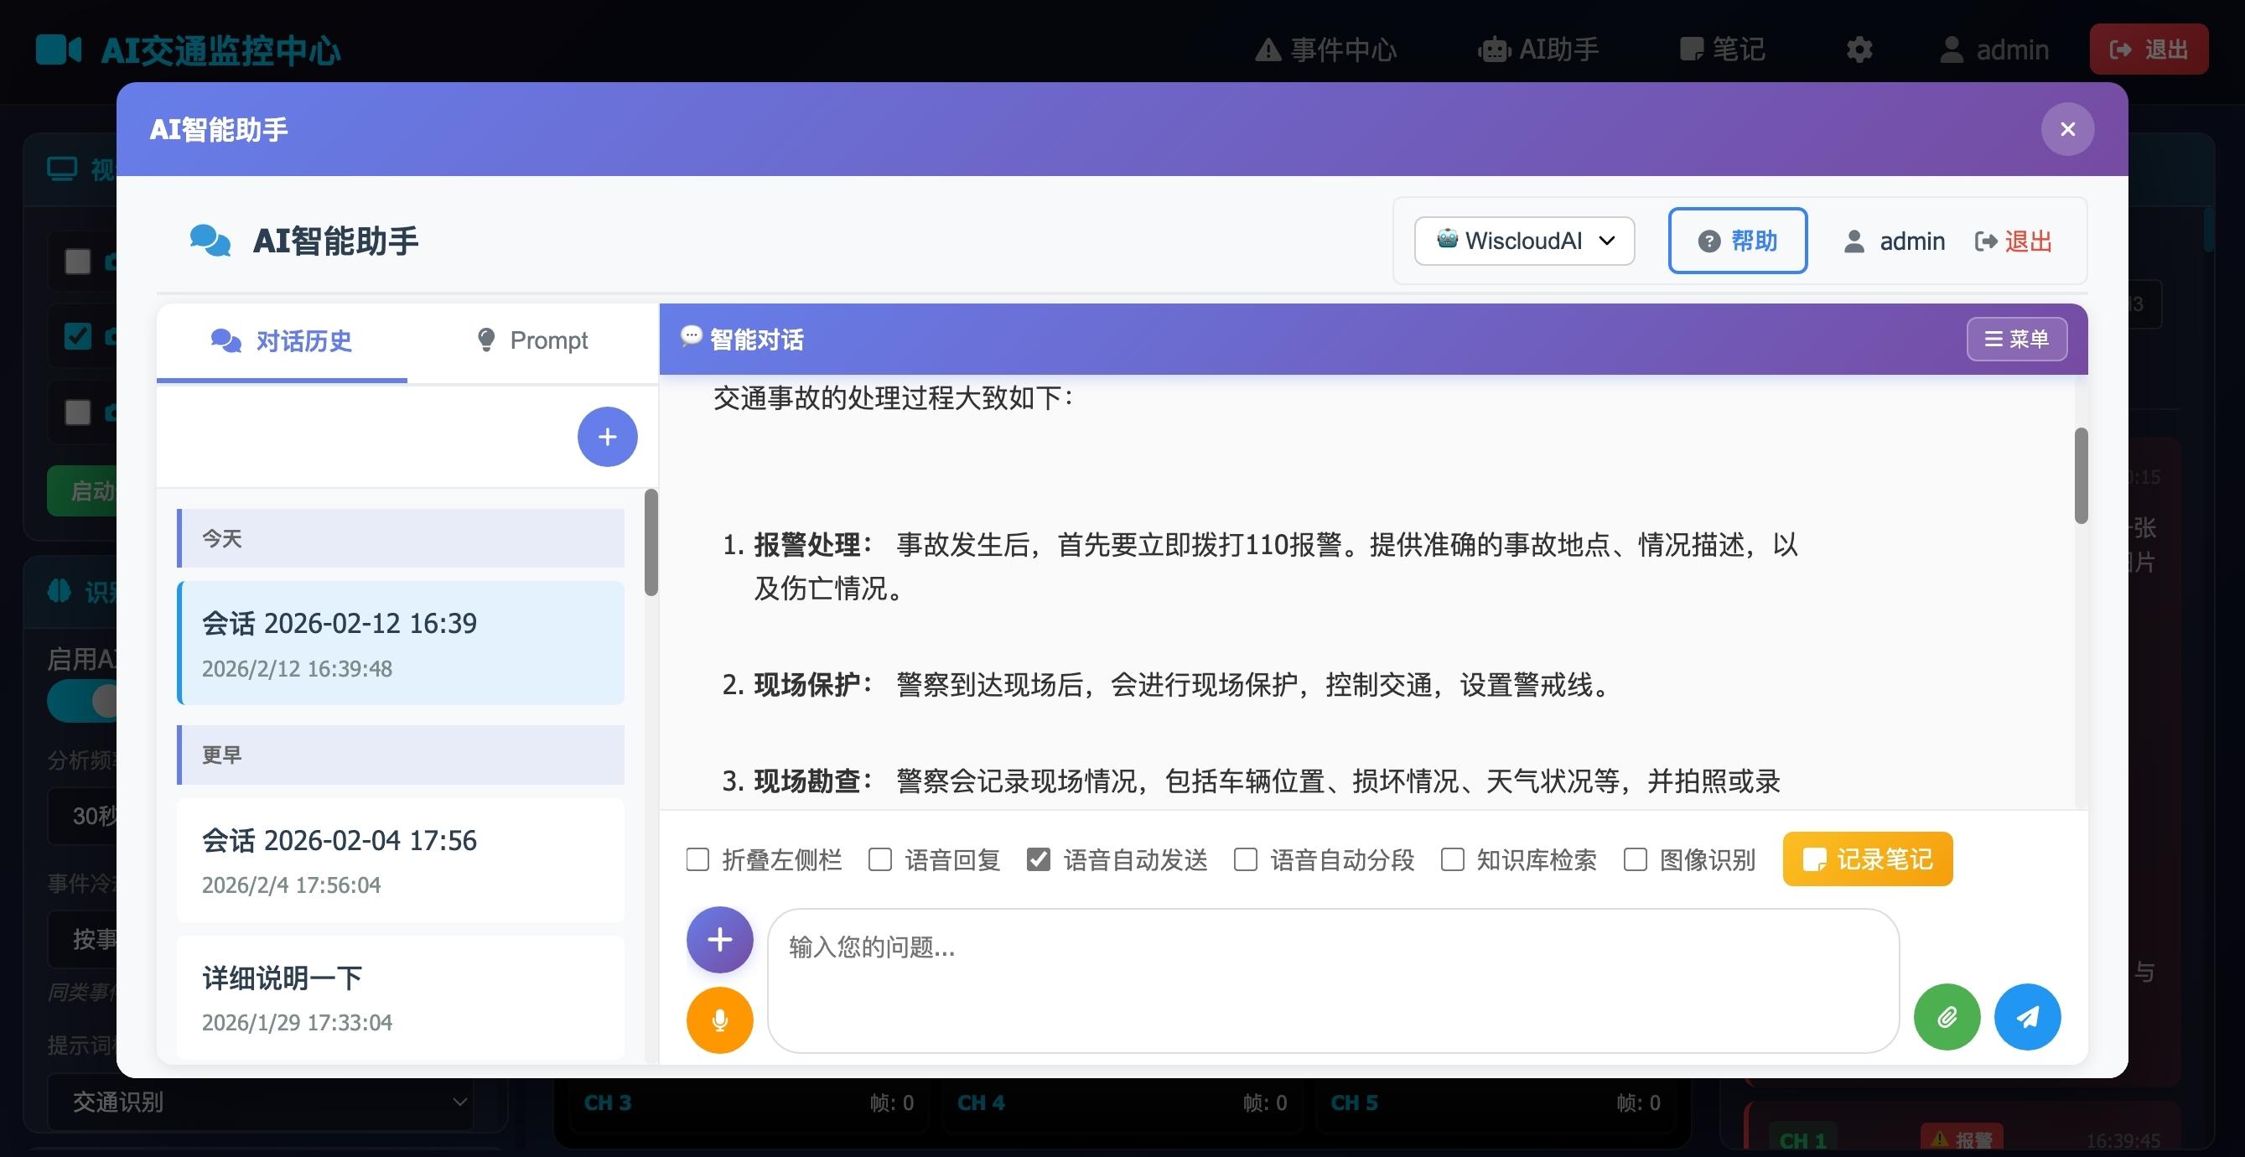Image resolution: width=2245 pixels, height=1157 pixels.
Task: Select the microphone voice input icon
Action: [x=719, y=1019]
